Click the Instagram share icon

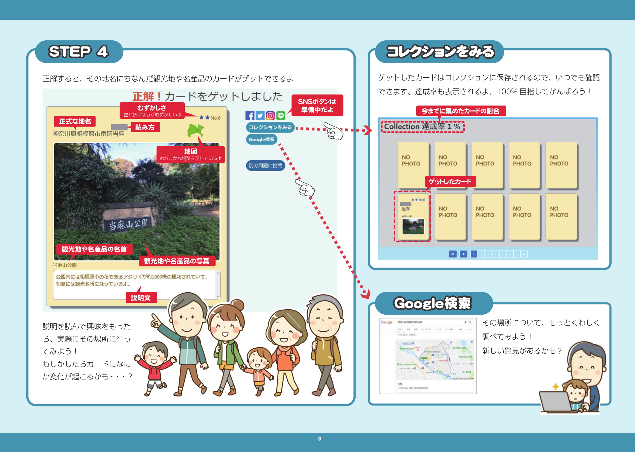270,116
